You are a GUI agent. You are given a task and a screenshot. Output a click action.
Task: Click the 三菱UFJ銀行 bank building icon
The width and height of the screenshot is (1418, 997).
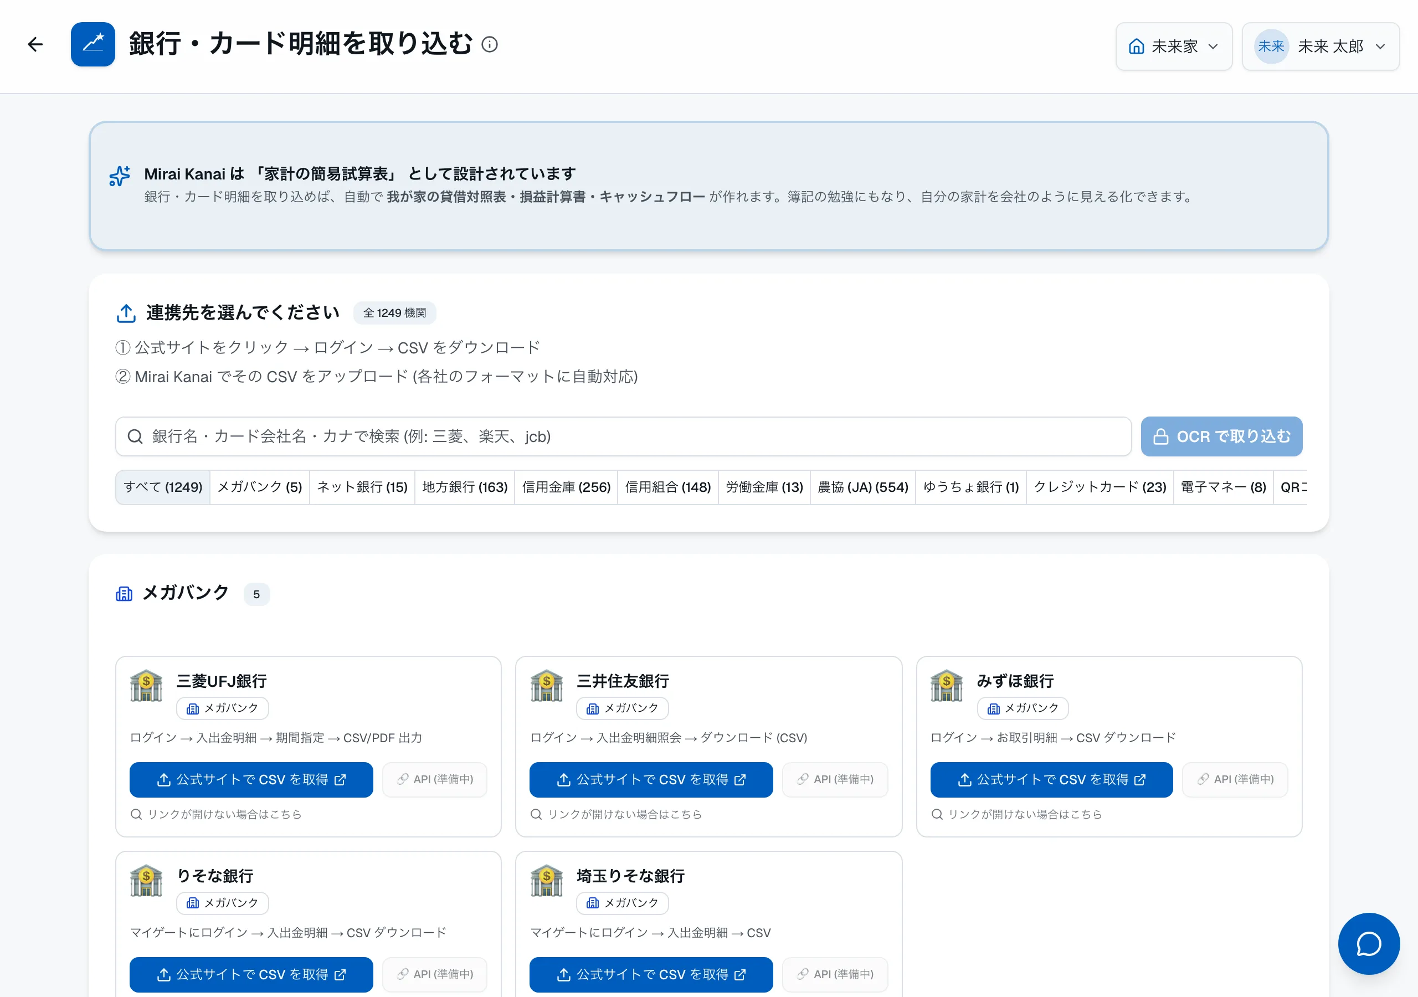pos(146,686)
